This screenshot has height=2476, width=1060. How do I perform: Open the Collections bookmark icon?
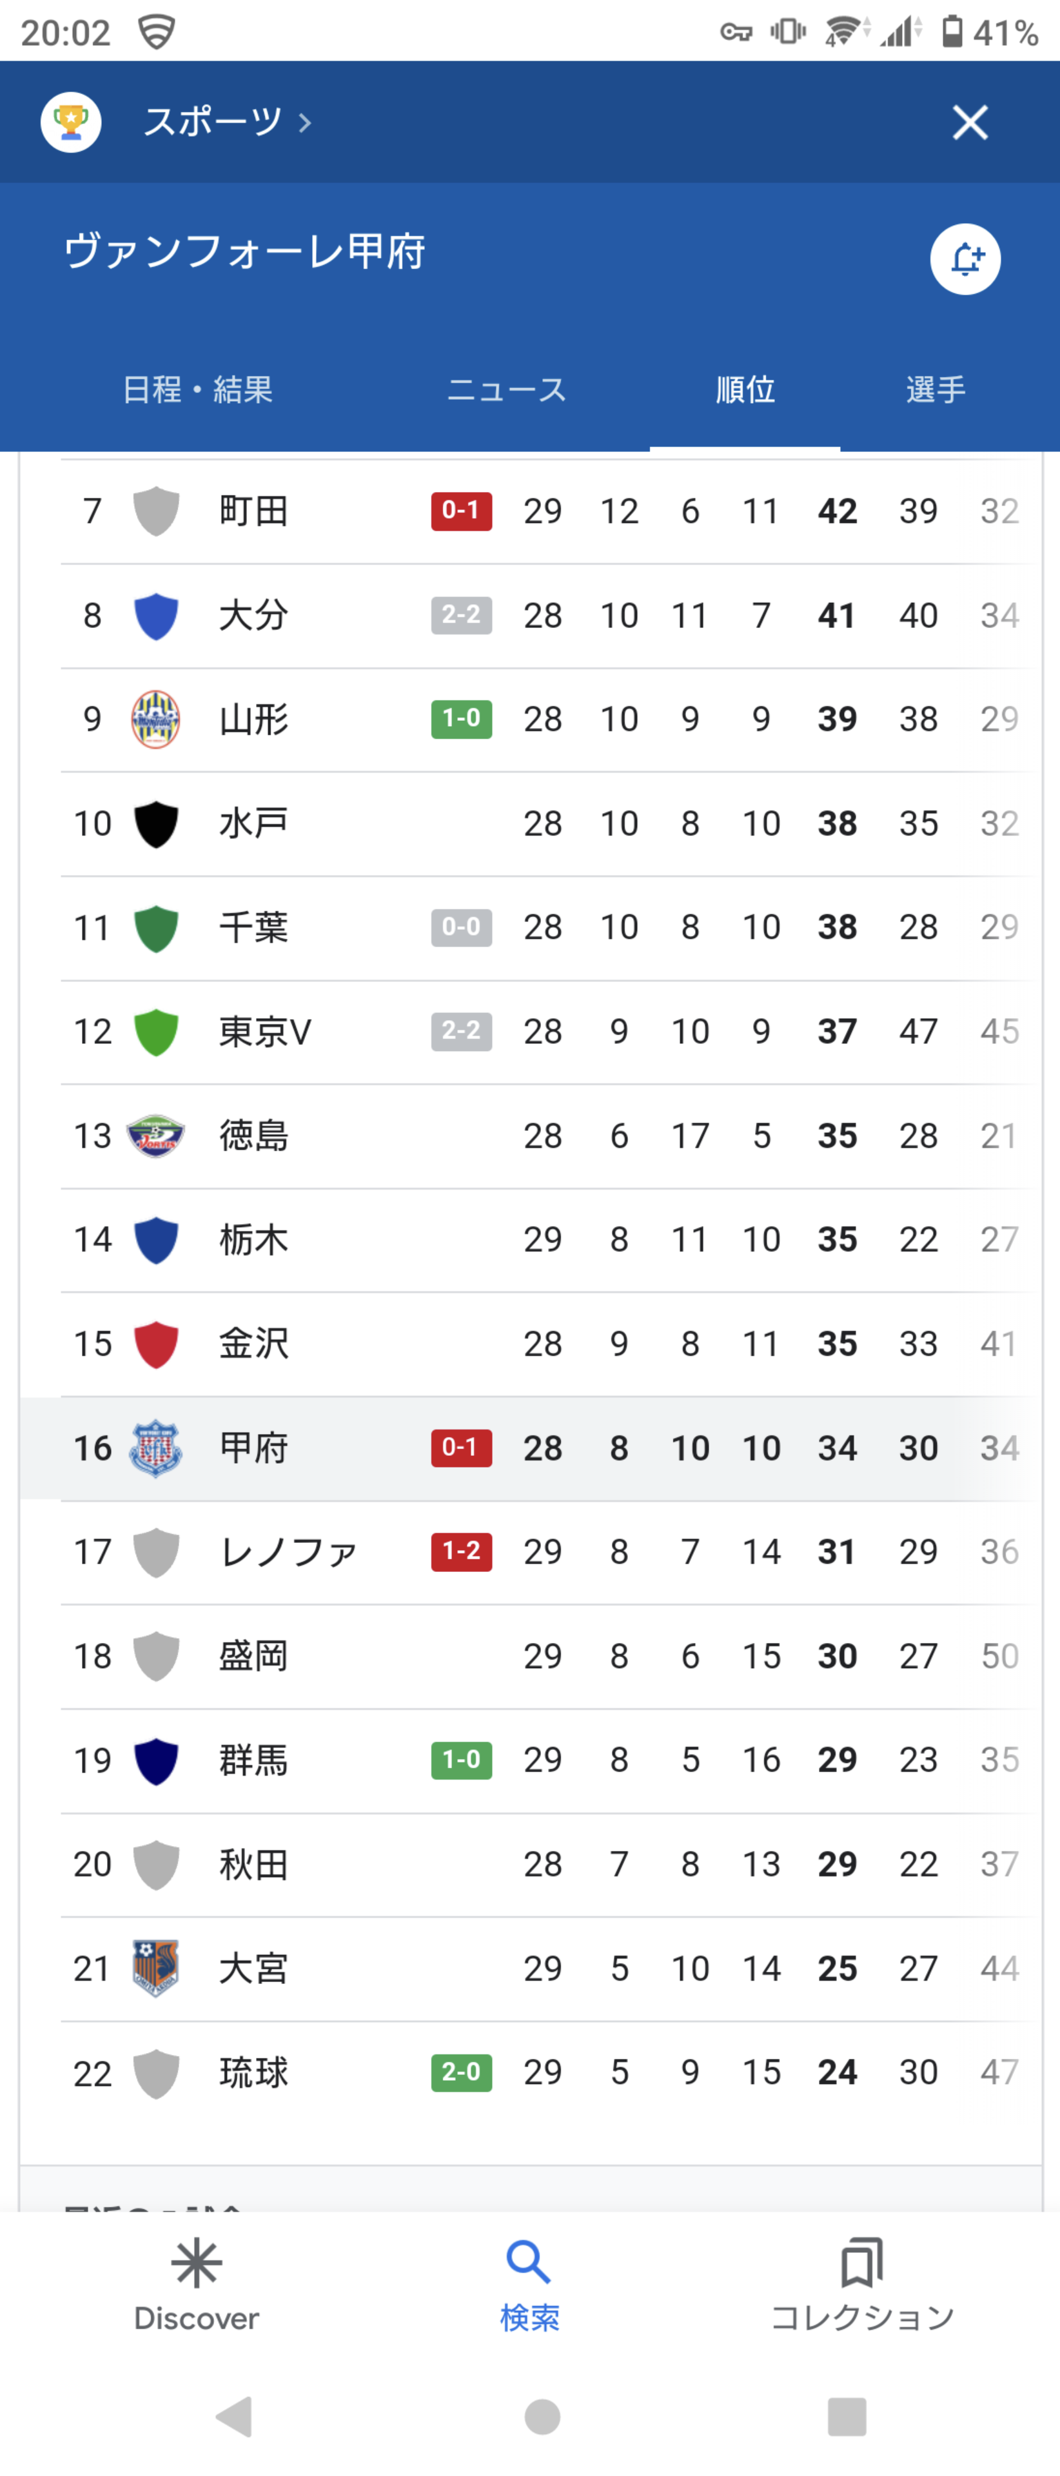[x=861, y=2263]
